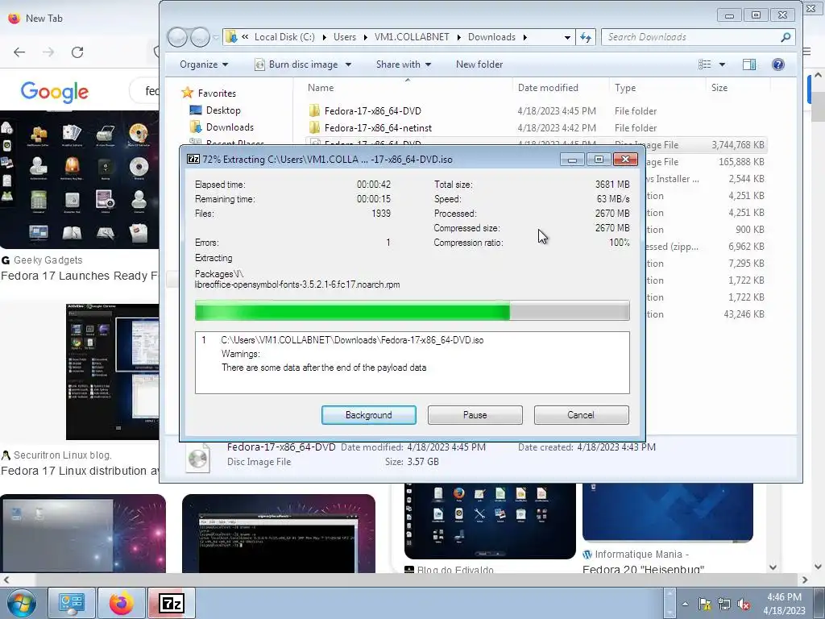Go back in Firefox browser
The height and width of the screenshot is (619, 825).
pyautogui.click(x=19, y=52)
